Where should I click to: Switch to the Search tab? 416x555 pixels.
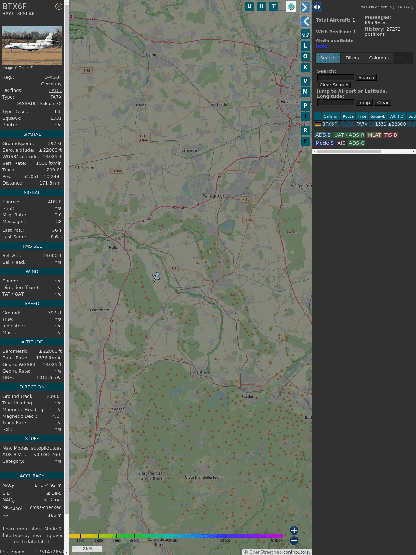point(328,58)
